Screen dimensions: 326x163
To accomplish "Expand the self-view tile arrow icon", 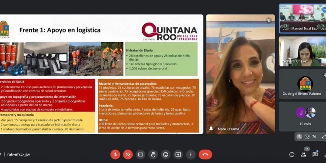I will coord(323,136).
